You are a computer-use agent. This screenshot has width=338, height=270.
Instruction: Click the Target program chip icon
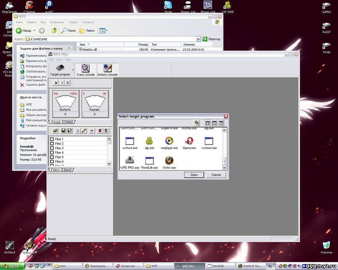pos(60,68)
